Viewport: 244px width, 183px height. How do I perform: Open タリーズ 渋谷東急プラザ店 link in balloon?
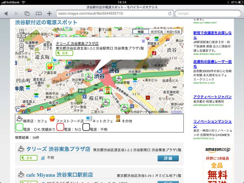(77, 43)
